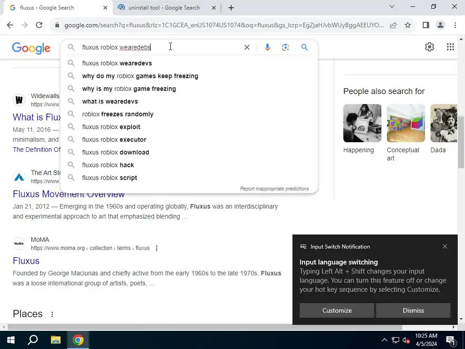
Task: Open more options for MoMA result
Action: [x=157, y=248]
